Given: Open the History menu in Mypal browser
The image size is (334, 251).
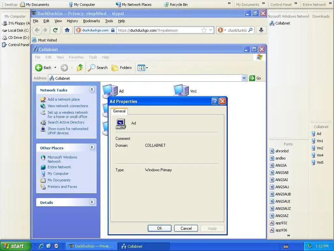Looking at the screenshot, I should (x=72, y=21).
